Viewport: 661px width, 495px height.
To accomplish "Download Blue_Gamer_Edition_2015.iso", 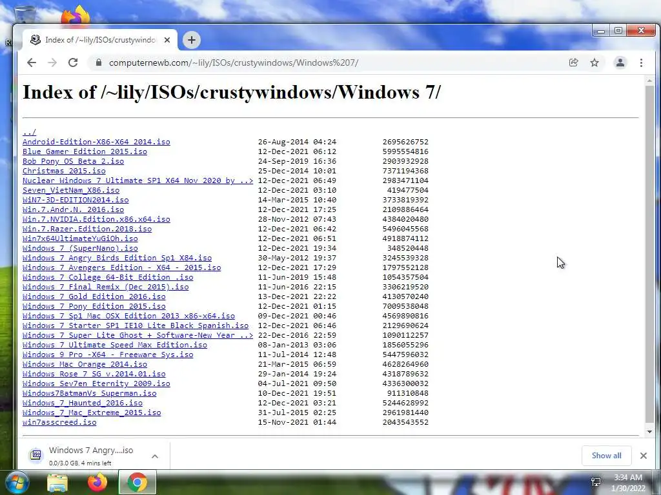I will (x=85, y=151).
